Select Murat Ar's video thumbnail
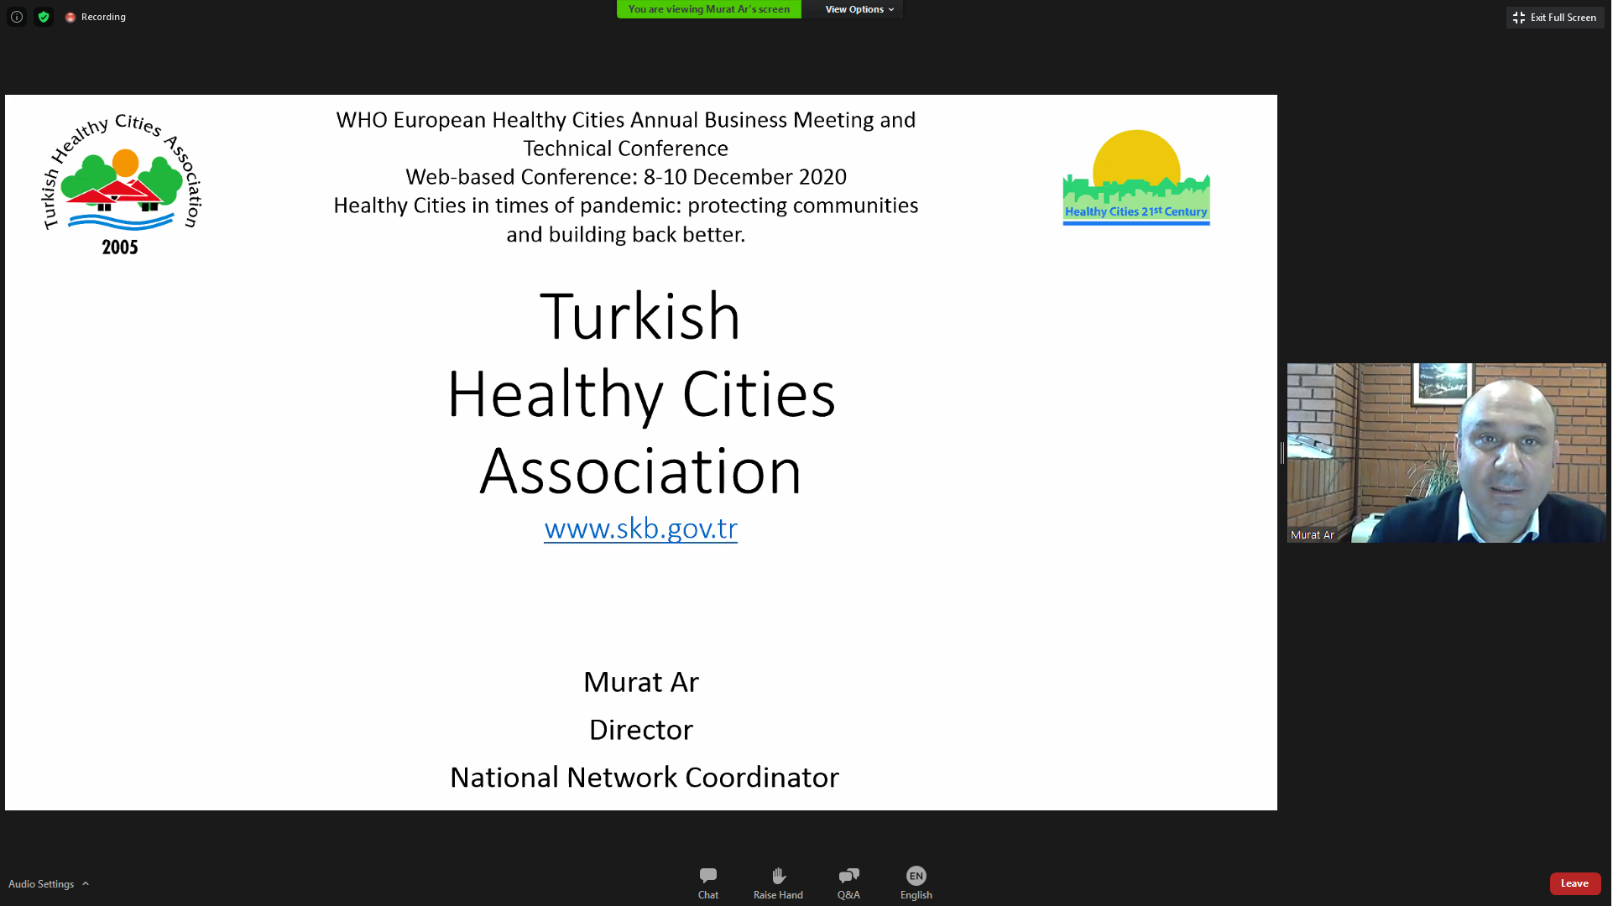Image resolution: width=1613 pixels, height=906 pixels. point(1447,453)
